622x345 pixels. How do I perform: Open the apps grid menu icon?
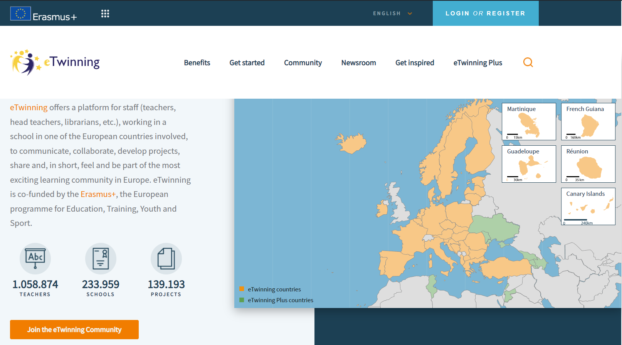click(x=105, y=14)
